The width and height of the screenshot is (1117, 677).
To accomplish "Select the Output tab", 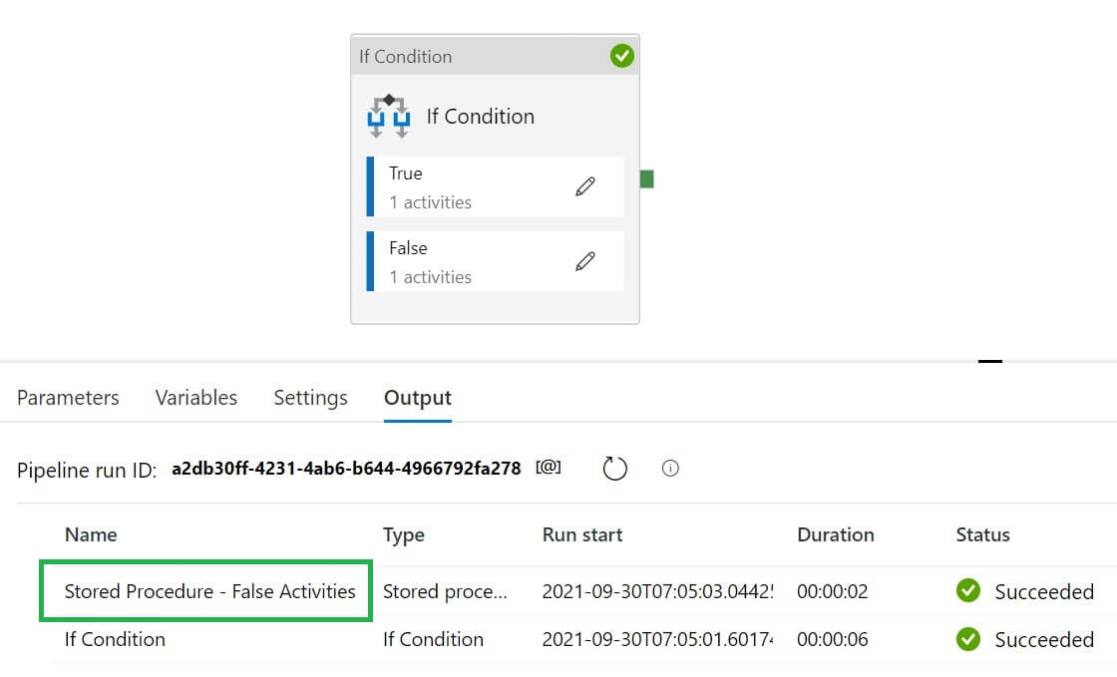I will click(418, 398).
